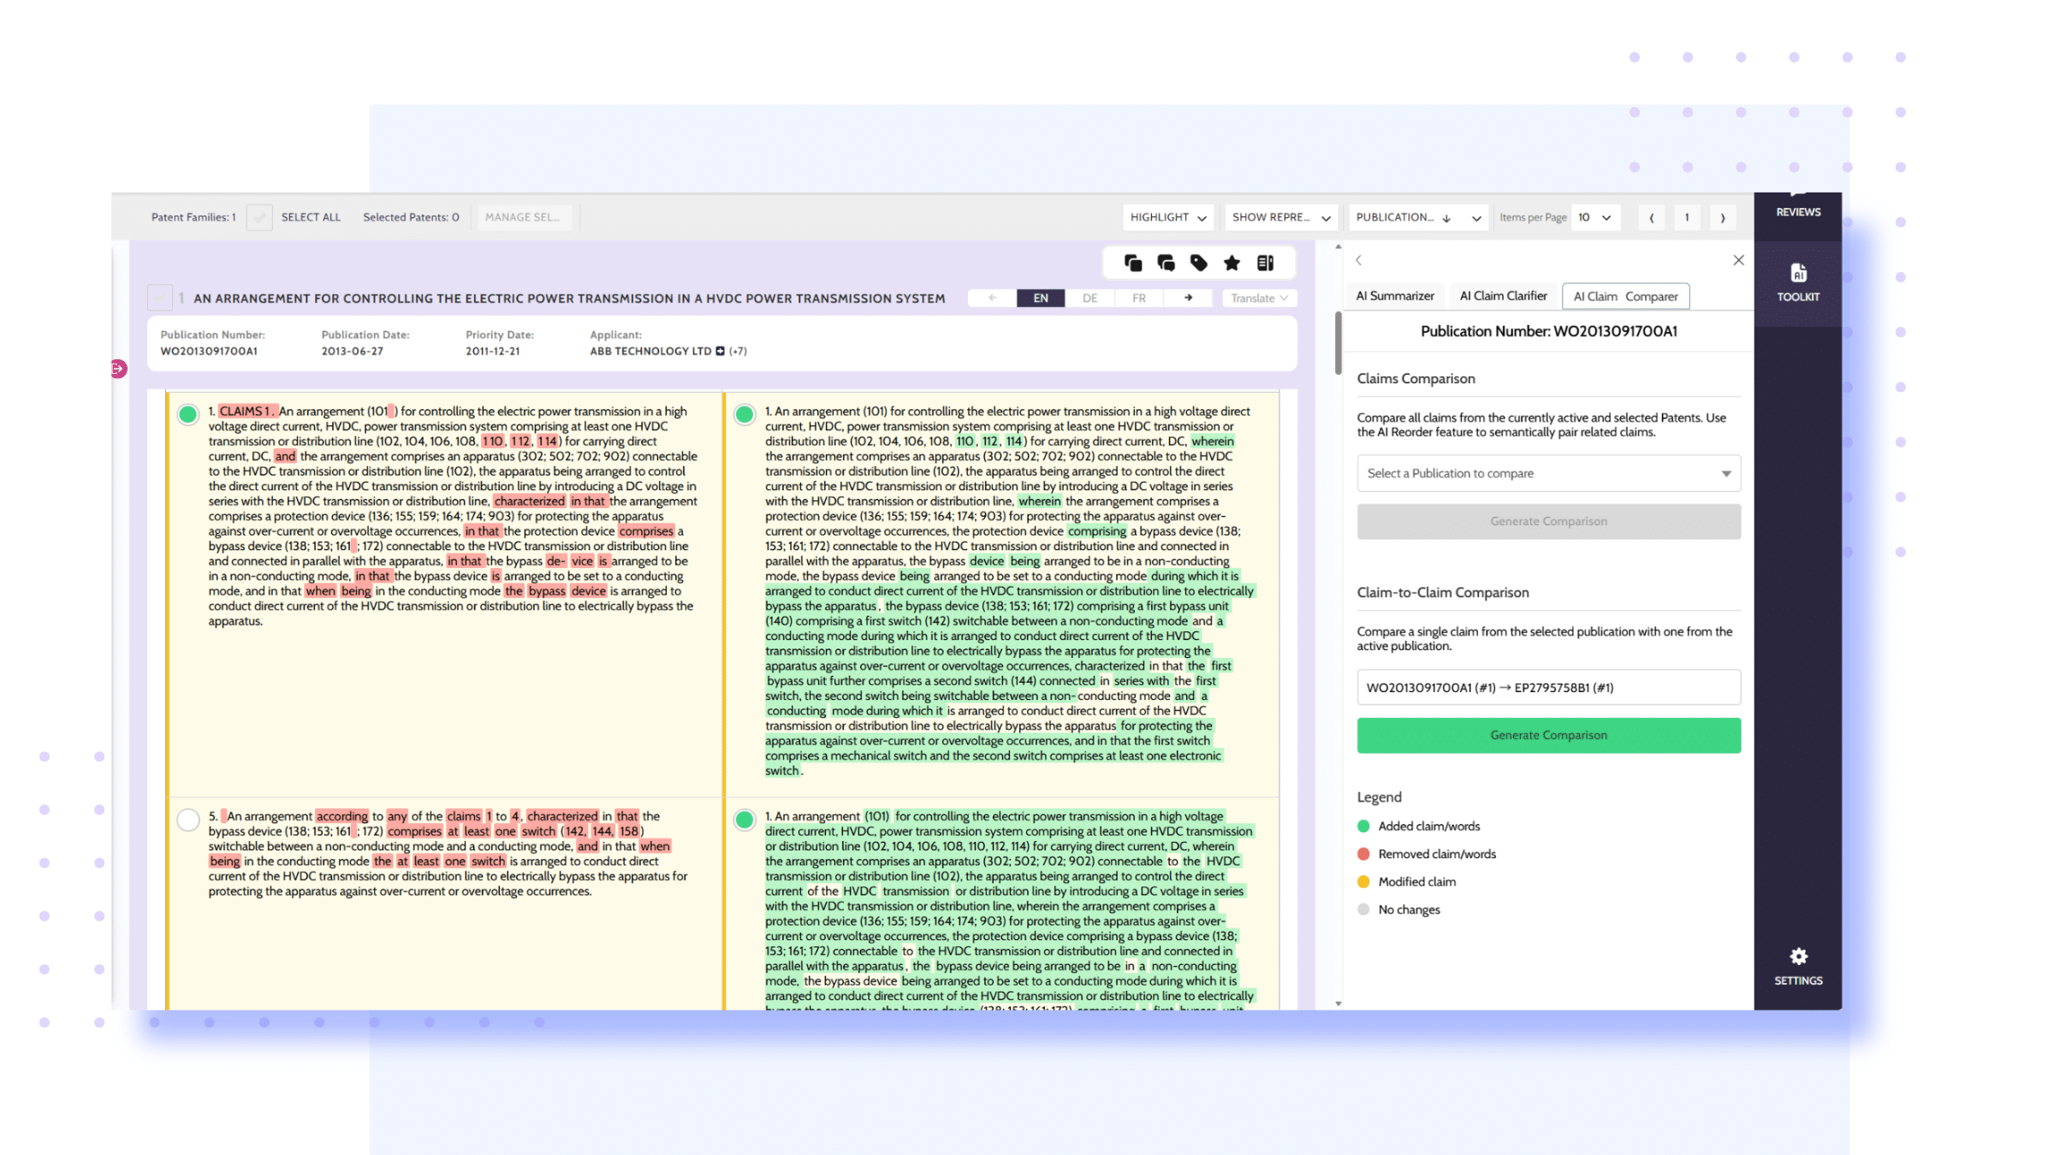Switch to AI Claim Clarifier tab
This screenshot has height=1155, width=2054.
pos(1503,296)
